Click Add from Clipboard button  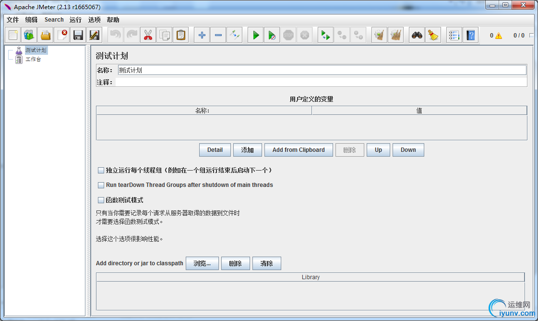pos(299,150)
